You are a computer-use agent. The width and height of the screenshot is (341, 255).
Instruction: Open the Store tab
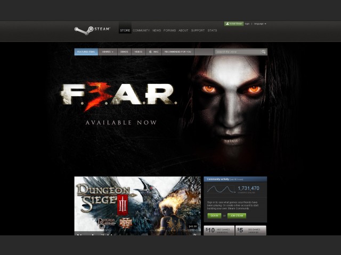coord(125,30)
